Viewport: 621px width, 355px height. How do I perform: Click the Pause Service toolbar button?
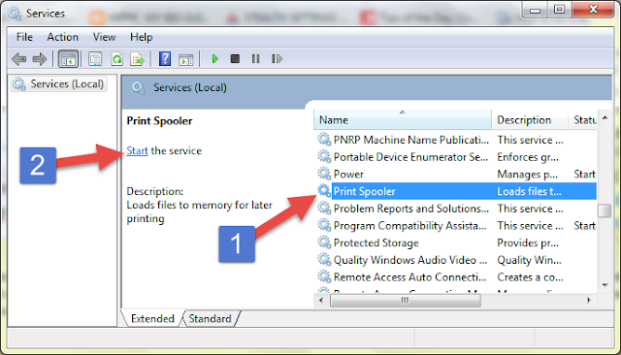[256, 59]
